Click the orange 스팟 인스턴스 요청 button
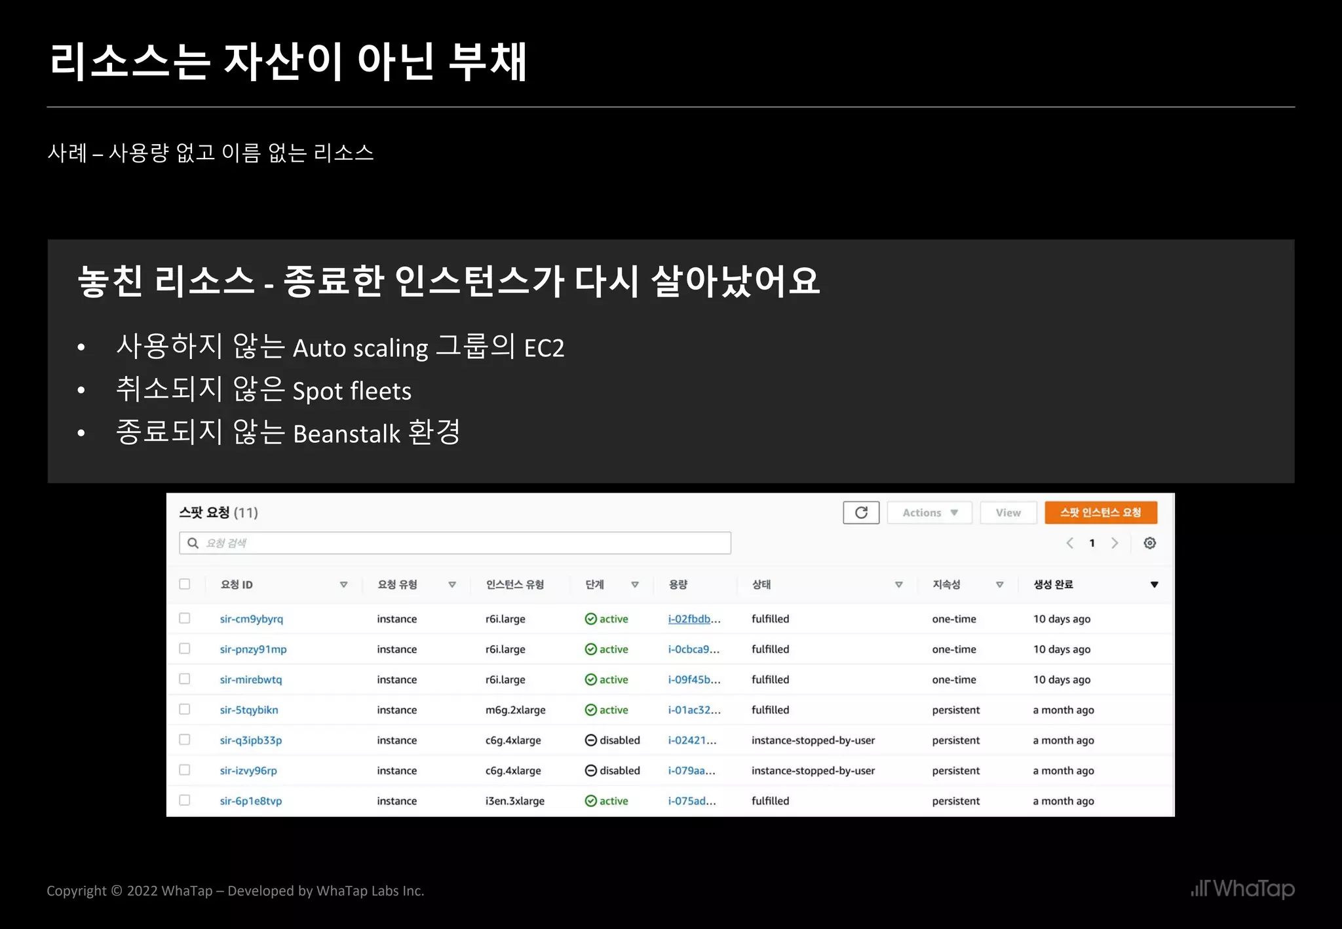The image size is (1342, 929). click(x=1101, y=512)
